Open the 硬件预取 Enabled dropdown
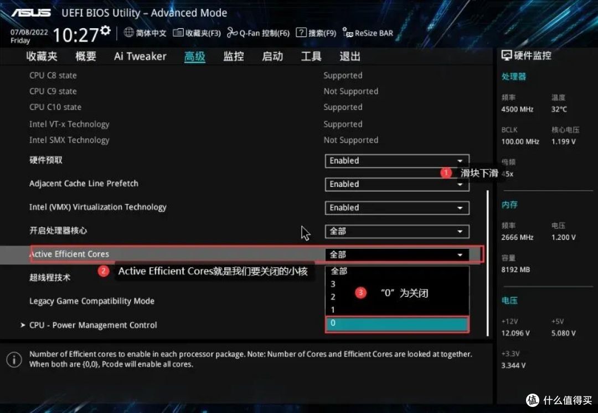598x413 pixels. pyautogui.click(x=397, y=161)
